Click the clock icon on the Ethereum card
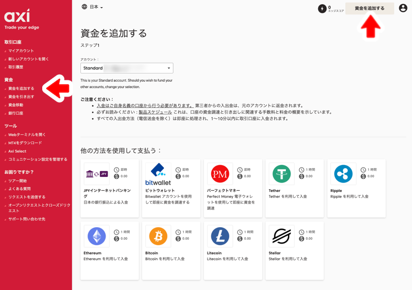412x290 pixels. (x=116, y=232)
